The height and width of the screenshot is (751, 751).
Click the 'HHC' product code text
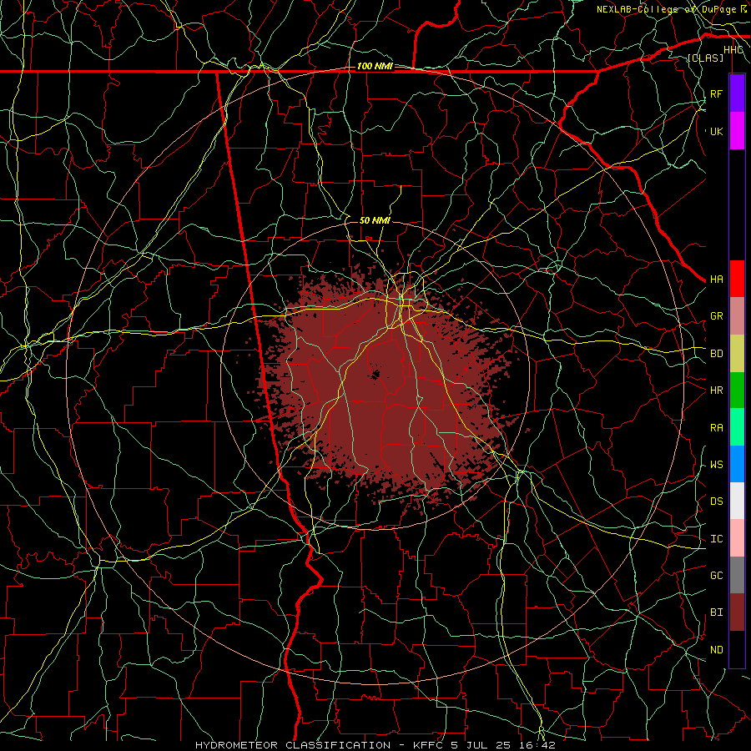click(733, 50)
